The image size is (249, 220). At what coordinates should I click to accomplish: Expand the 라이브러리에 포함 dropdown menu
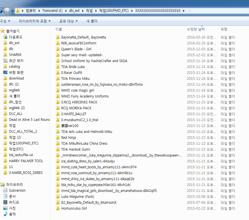click(35, 21)
